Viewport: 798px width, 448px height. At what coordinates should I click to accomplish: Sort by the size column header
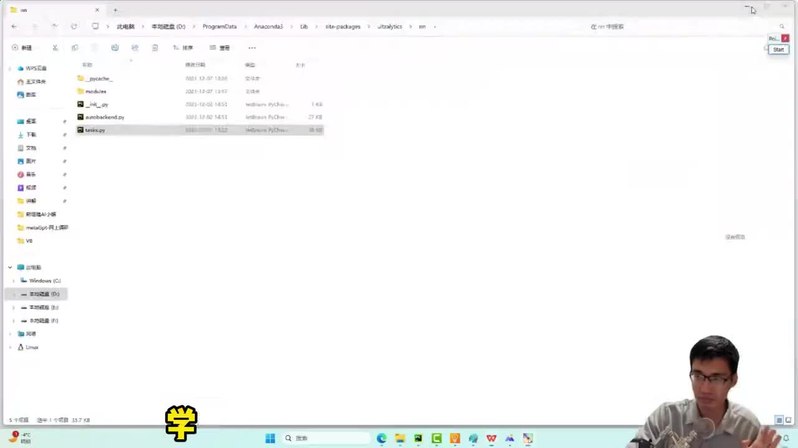(x=300, y=65)
